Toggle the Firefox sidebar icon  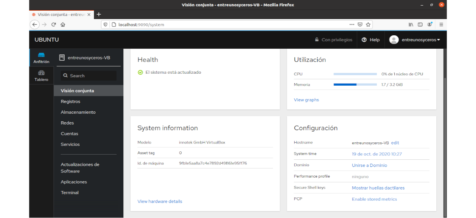click(420, 25)
